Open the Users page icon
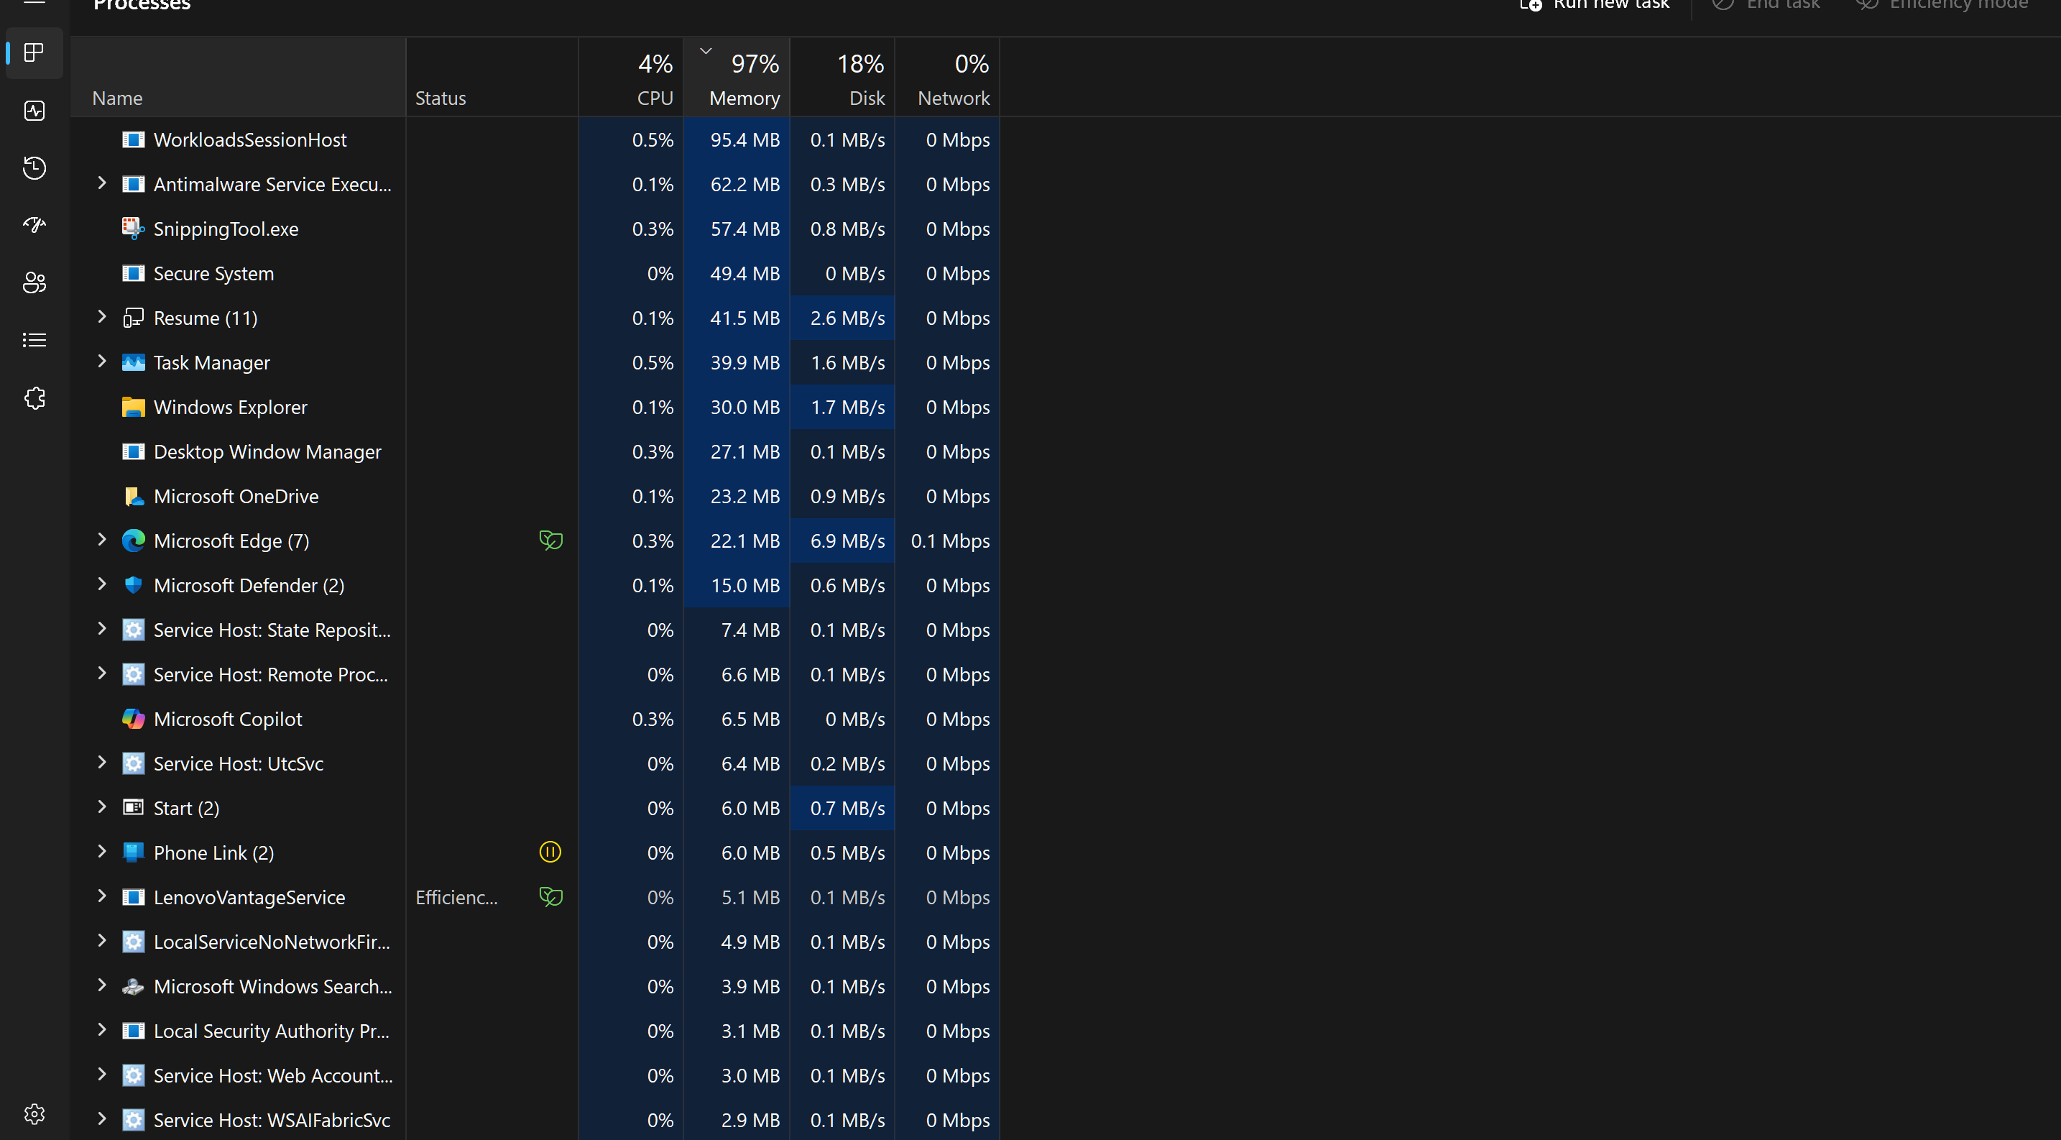2061x1140 pixels. pos(34,282)
